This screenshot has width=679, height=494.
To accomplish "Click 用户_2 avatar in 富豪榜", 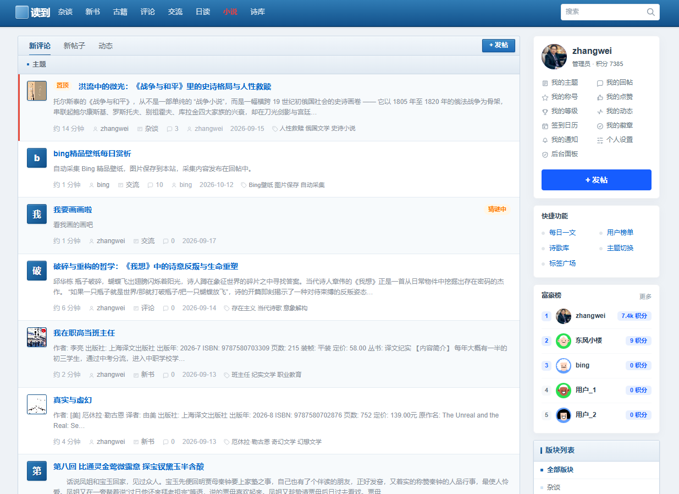I will point(564,415).
